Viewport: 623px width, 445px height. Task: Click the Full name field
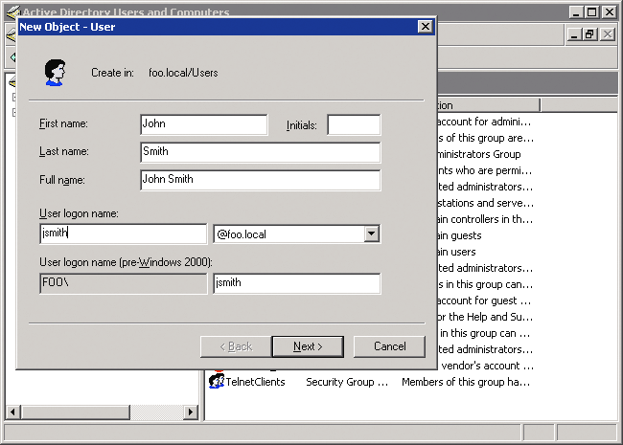[x=259, y=180]
